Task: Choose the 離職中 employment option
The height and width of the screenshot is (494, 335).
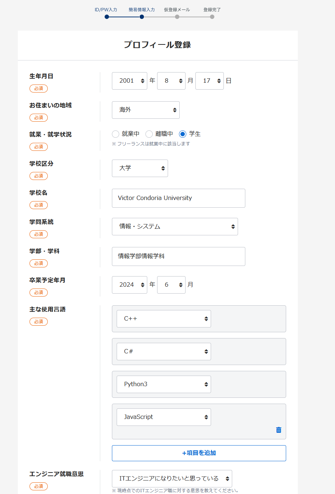Action: click(149, 134)
